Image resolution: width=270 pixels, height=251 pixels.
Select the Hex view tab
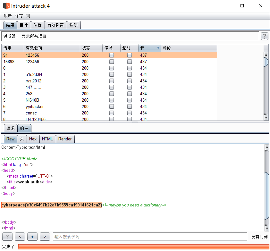pos(33,139)
